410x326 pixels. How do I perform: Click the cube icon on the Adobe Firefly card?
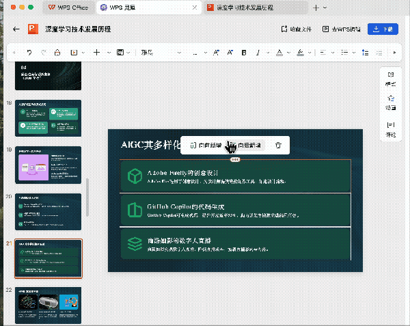135,176
